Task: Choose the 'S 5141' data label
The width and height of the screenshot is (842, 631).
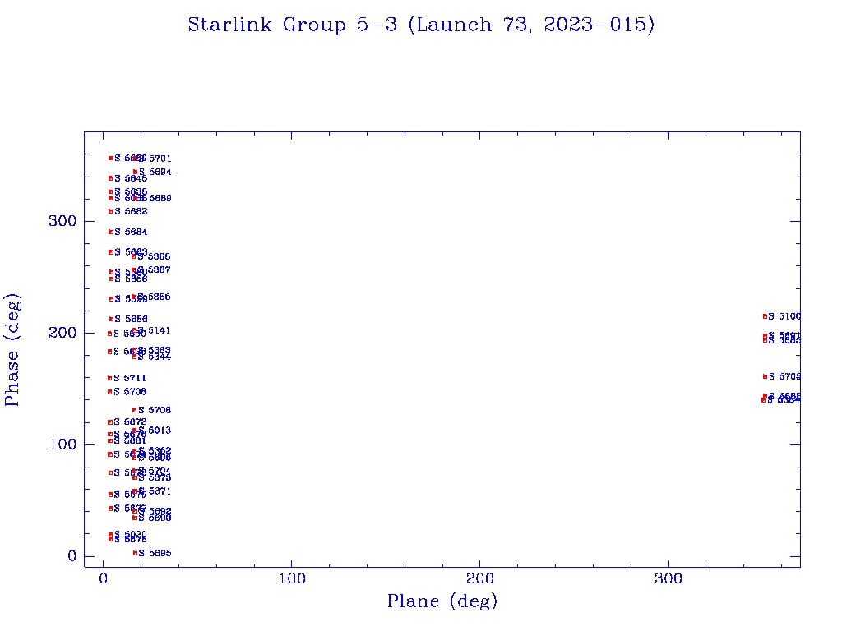Action: coord(154,331)
